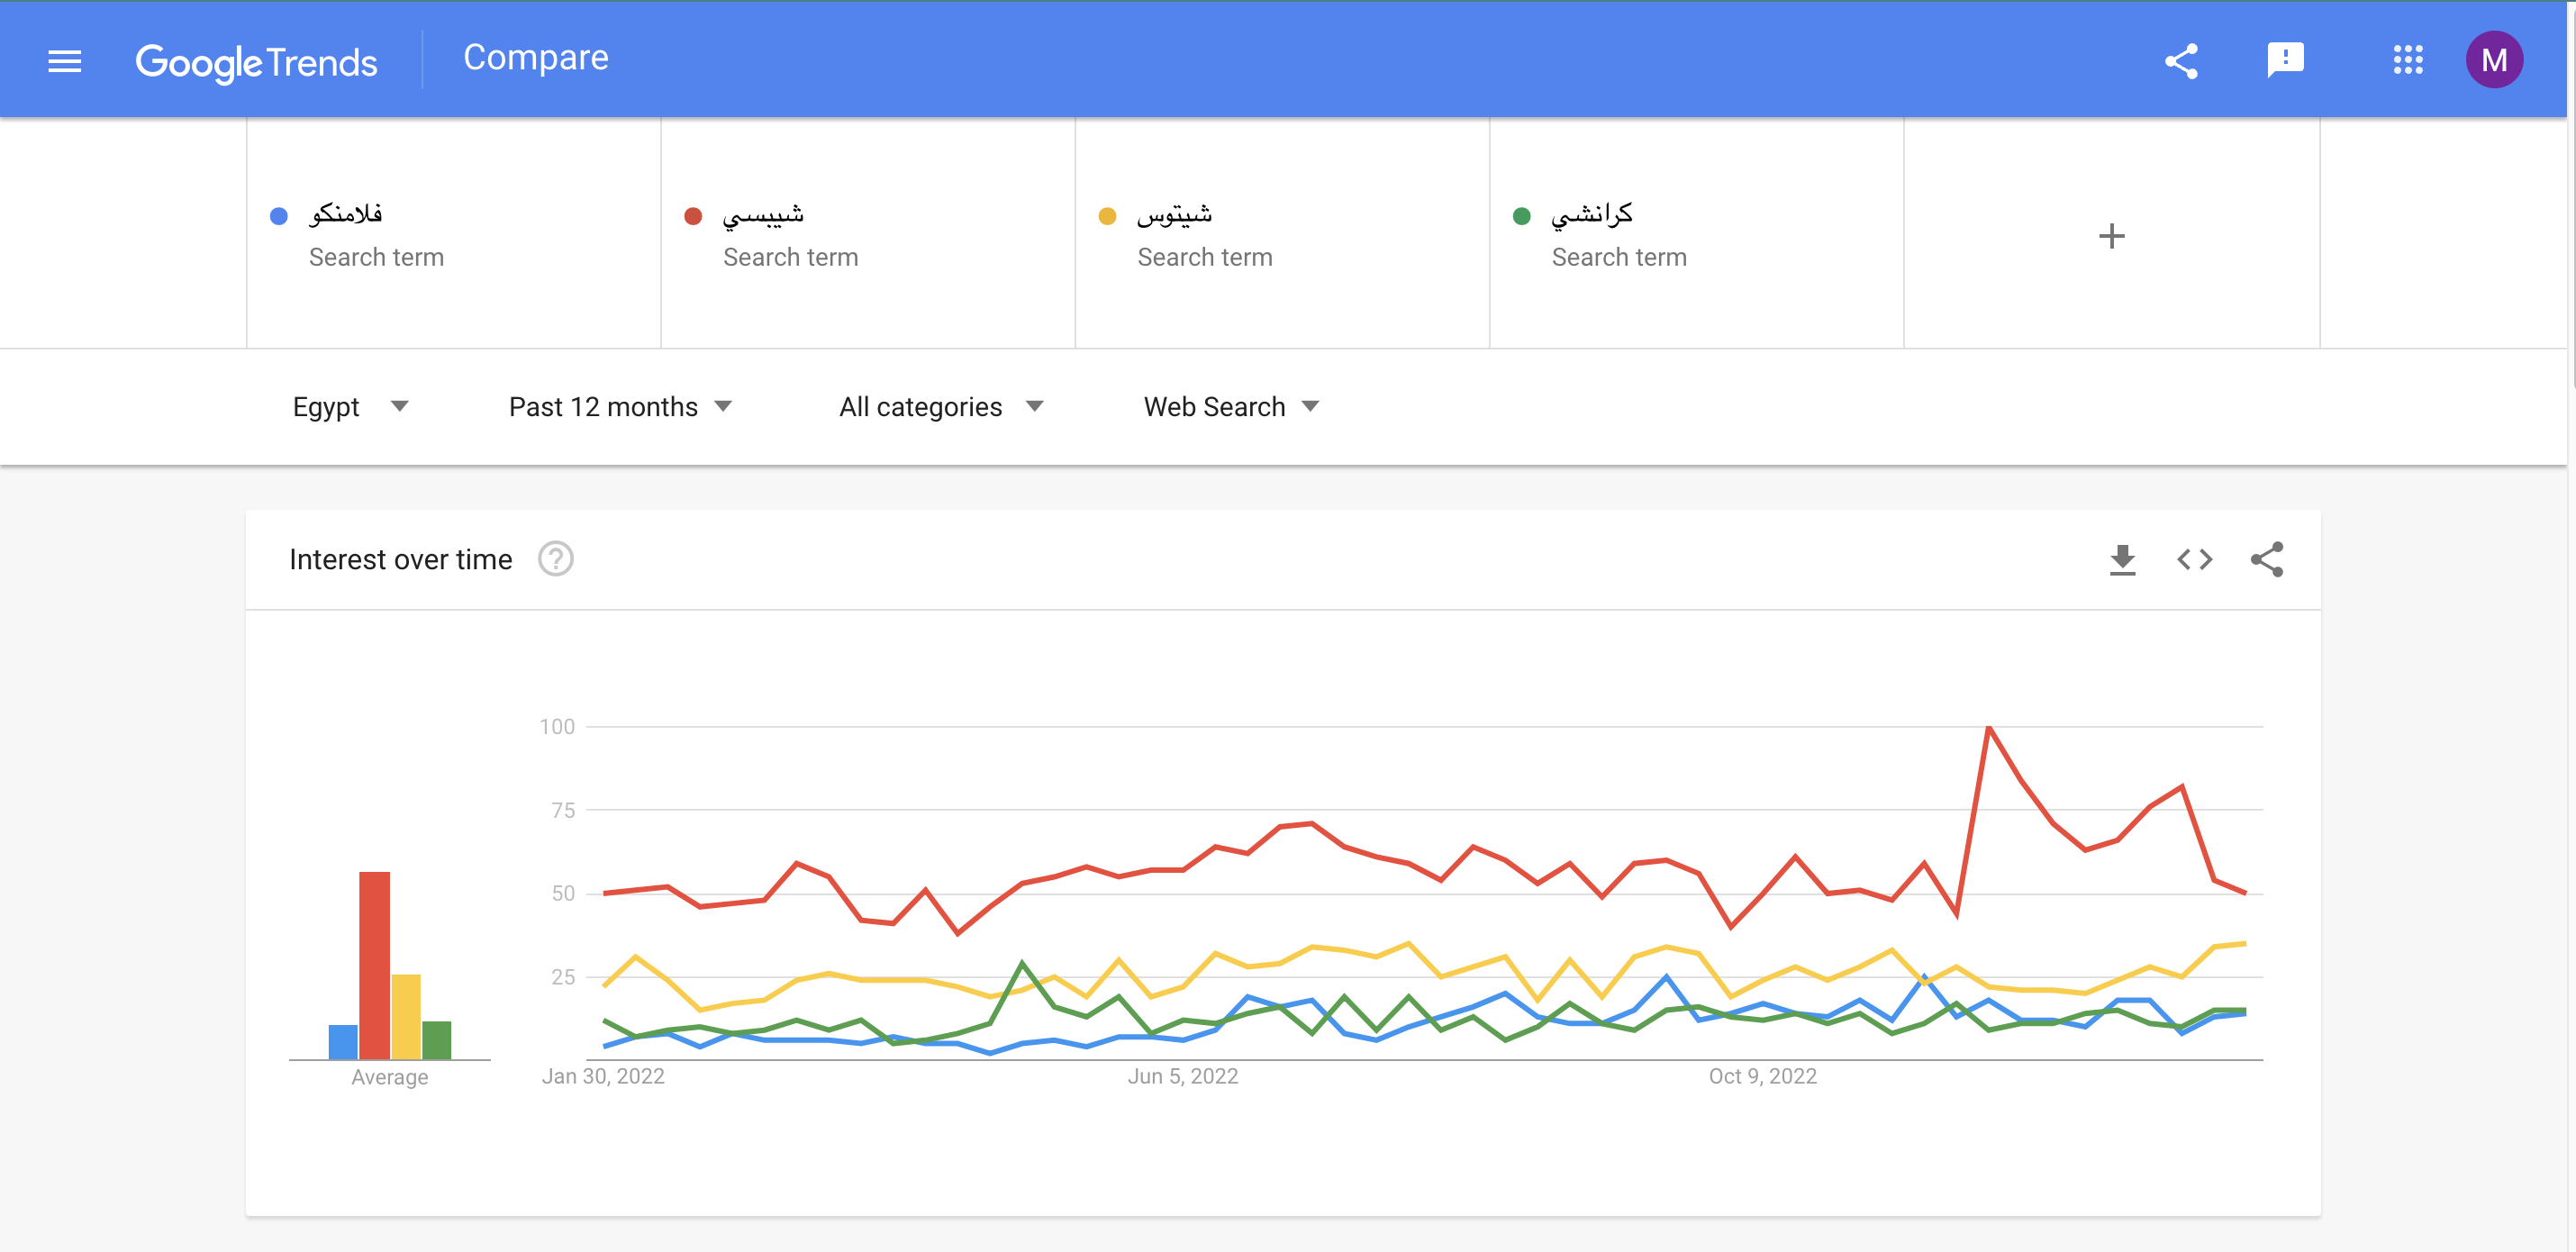Click the share icon in header
This screenshot has width=2576, height=1252.
pyautogui.click(x=2181, y=61)
